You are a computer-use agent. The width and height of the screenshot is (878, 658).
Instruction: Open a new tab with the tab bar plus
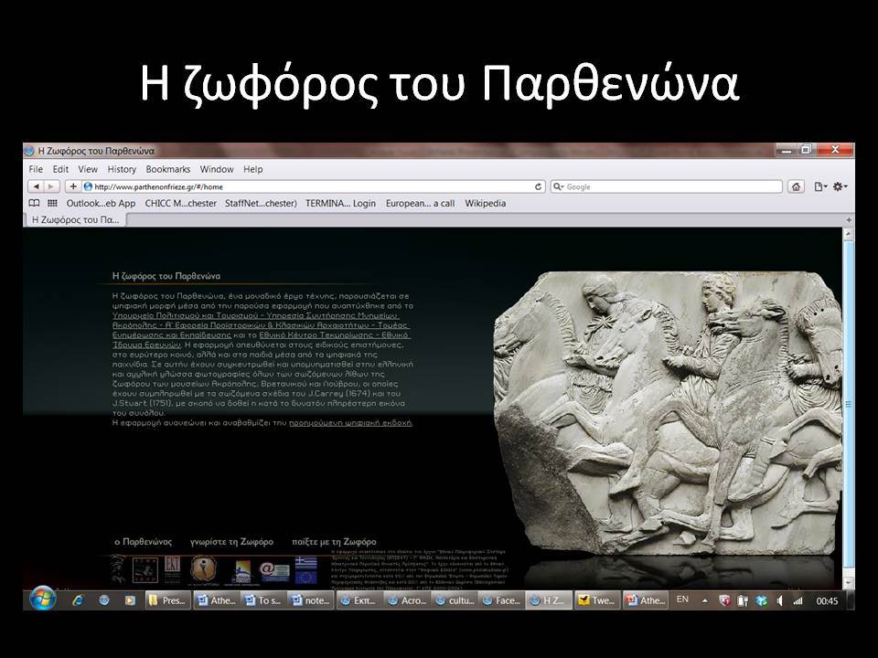click(849, 220)
